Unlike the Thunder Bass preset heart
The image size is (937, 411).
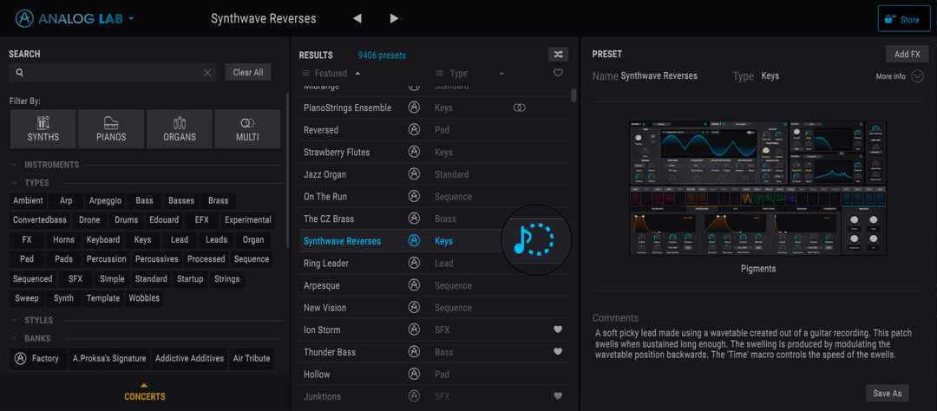tap(558, 351)
